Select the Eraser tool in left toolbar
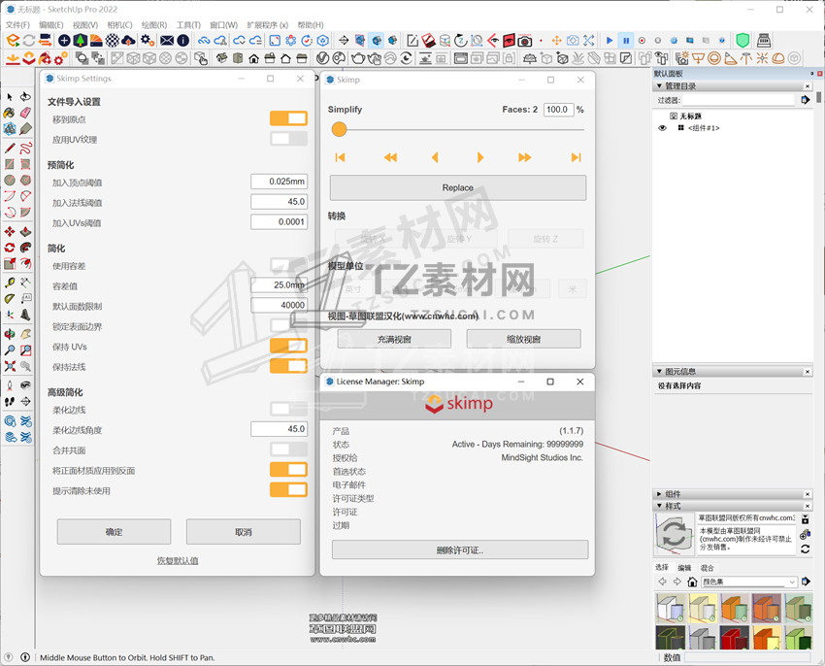This screenshot has width=825, height=666. click(x=25, y=113)
